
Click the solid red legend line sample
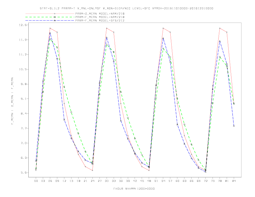(x=50, y=14)
